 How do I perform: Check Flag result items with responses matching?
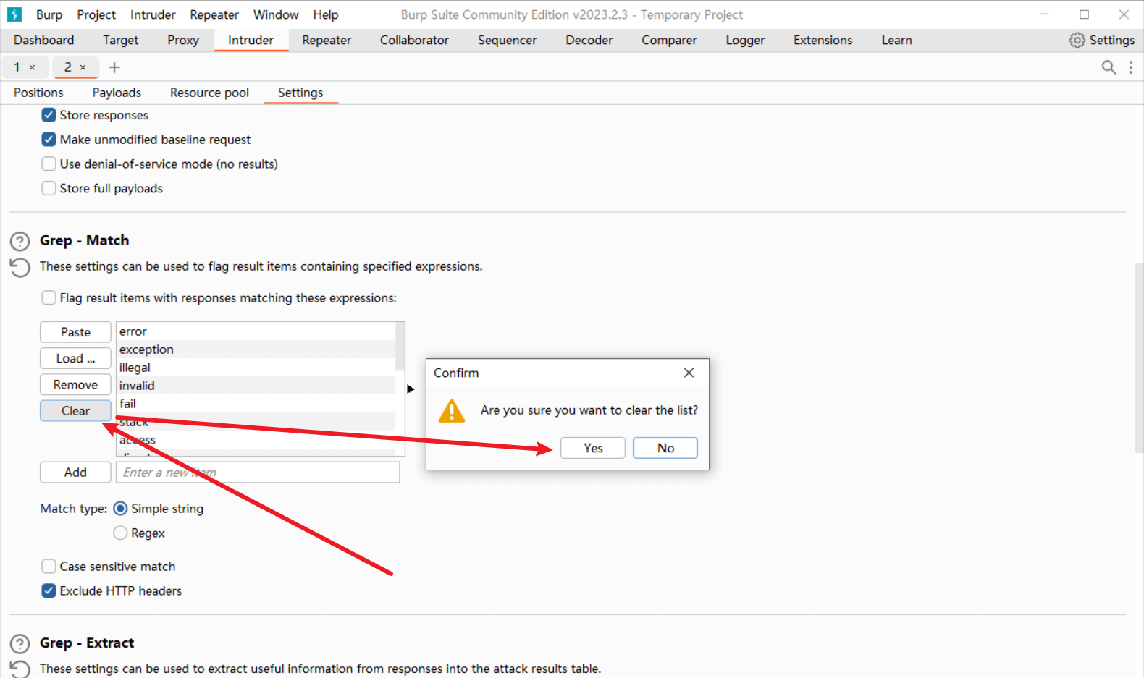tap(49, 298)
